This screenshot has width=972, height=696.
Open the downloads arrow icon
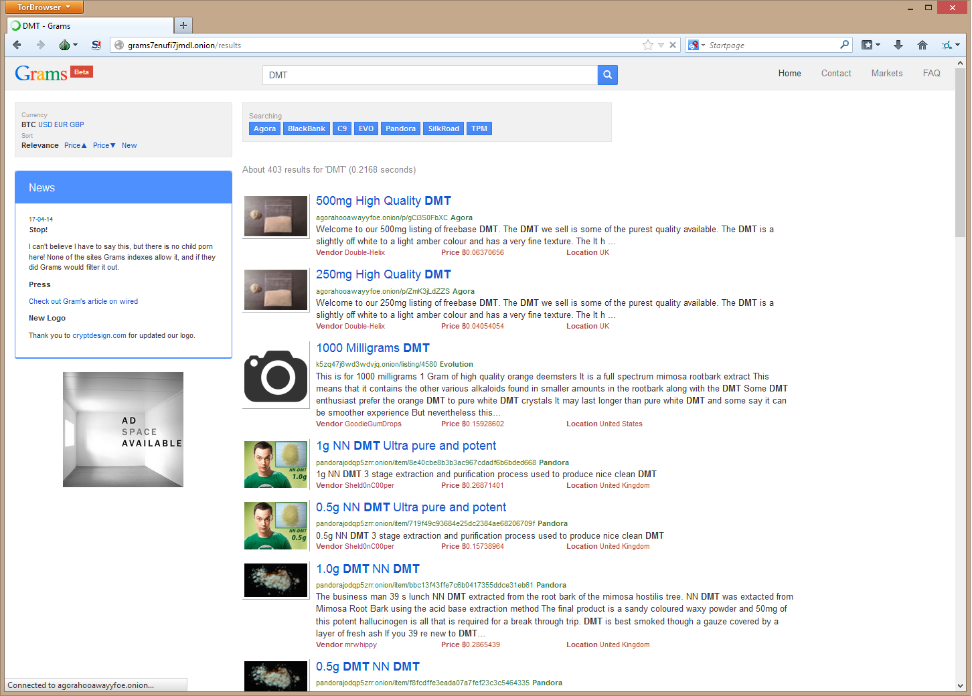898,45
